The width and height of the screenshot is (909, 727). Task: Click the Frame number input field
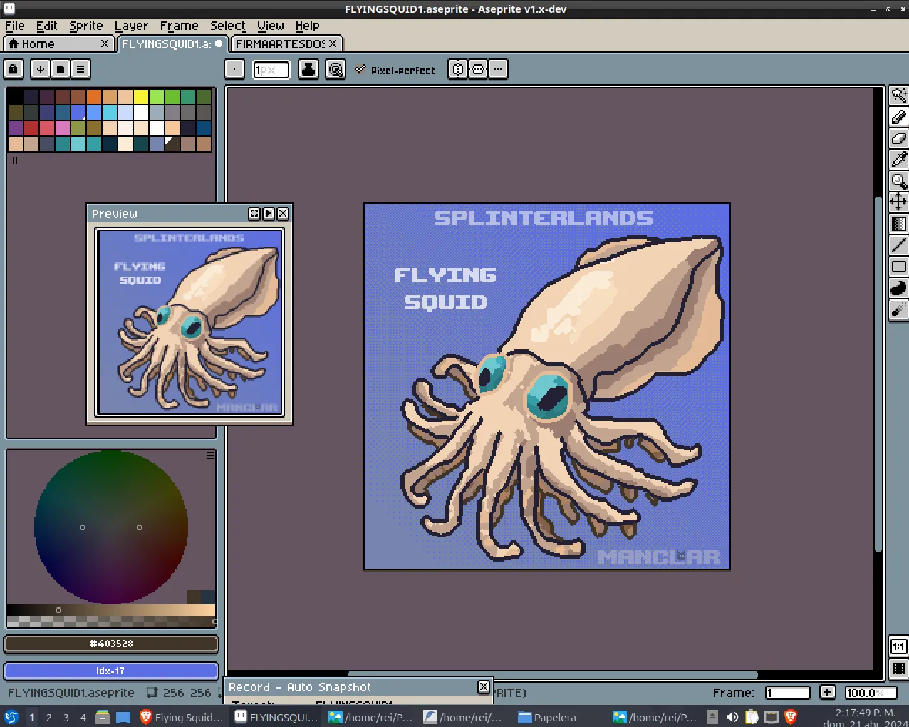(788, 693)
